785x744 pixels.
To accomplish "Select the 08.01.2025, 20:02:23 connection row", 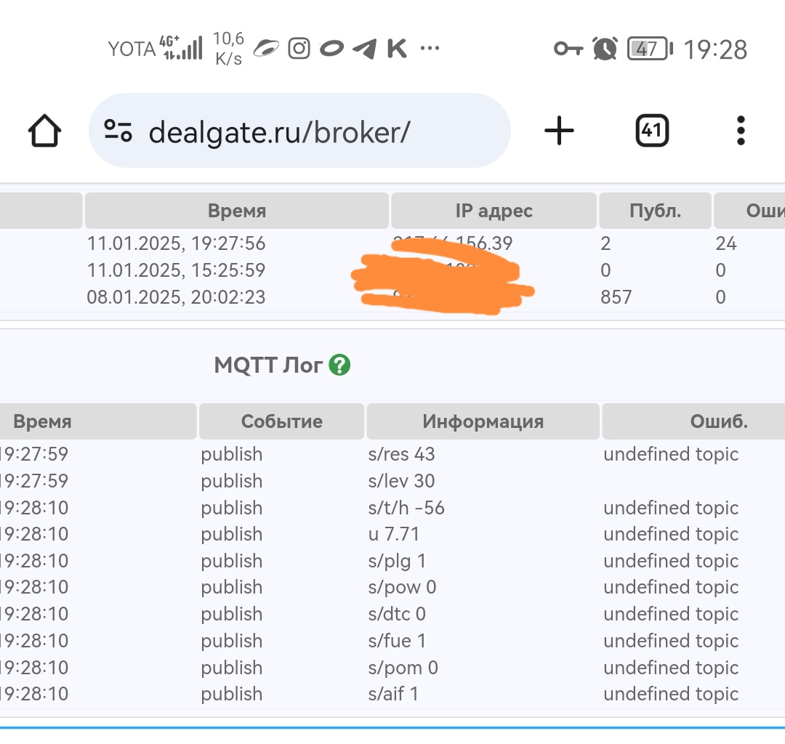I will coord(392,297).
